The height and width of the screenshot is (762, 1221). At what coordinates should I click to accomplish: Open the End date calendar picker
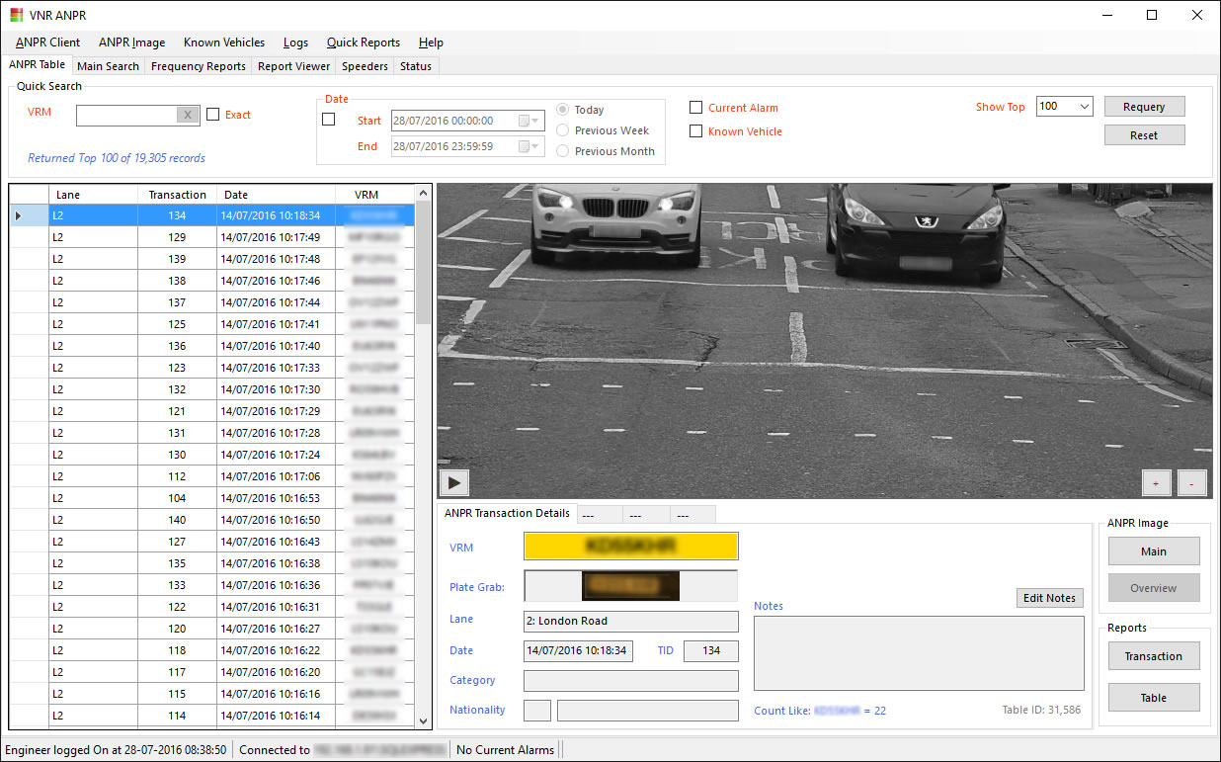pos(529,146)
